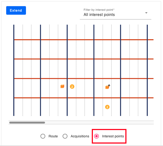The height and width of the screenshot is (146, 163).
Task: Click the gray horizontal scrollbar thumb
Action: pos(27,122)
